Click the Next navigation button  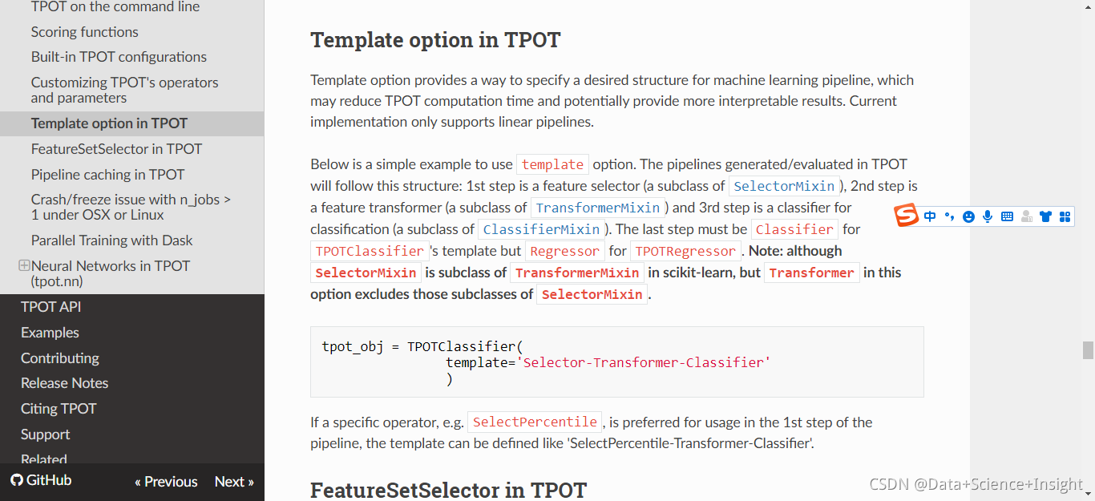(233, 481)
